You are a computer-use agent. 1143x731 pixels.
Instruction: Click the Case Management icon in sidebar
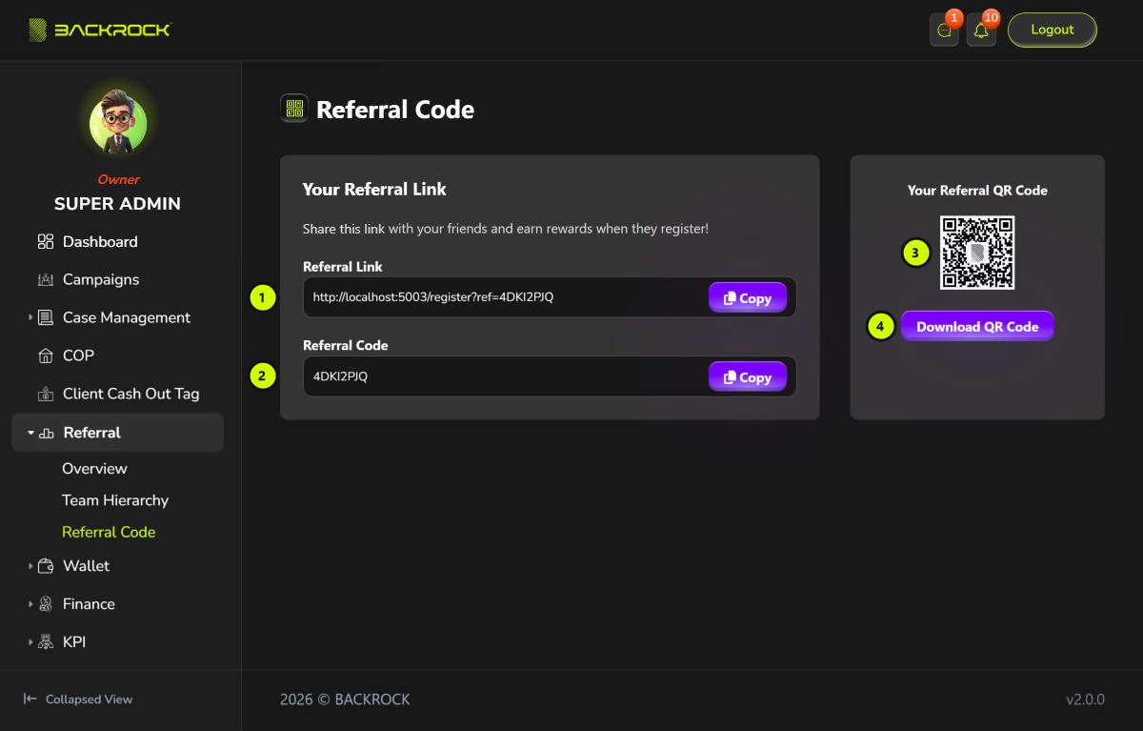46,318
